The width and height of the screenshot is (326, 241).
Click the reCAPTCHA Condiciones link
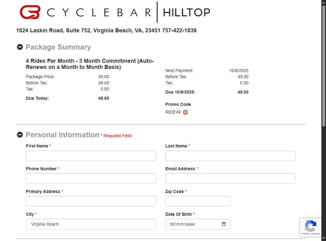click(x=315, y=234)
